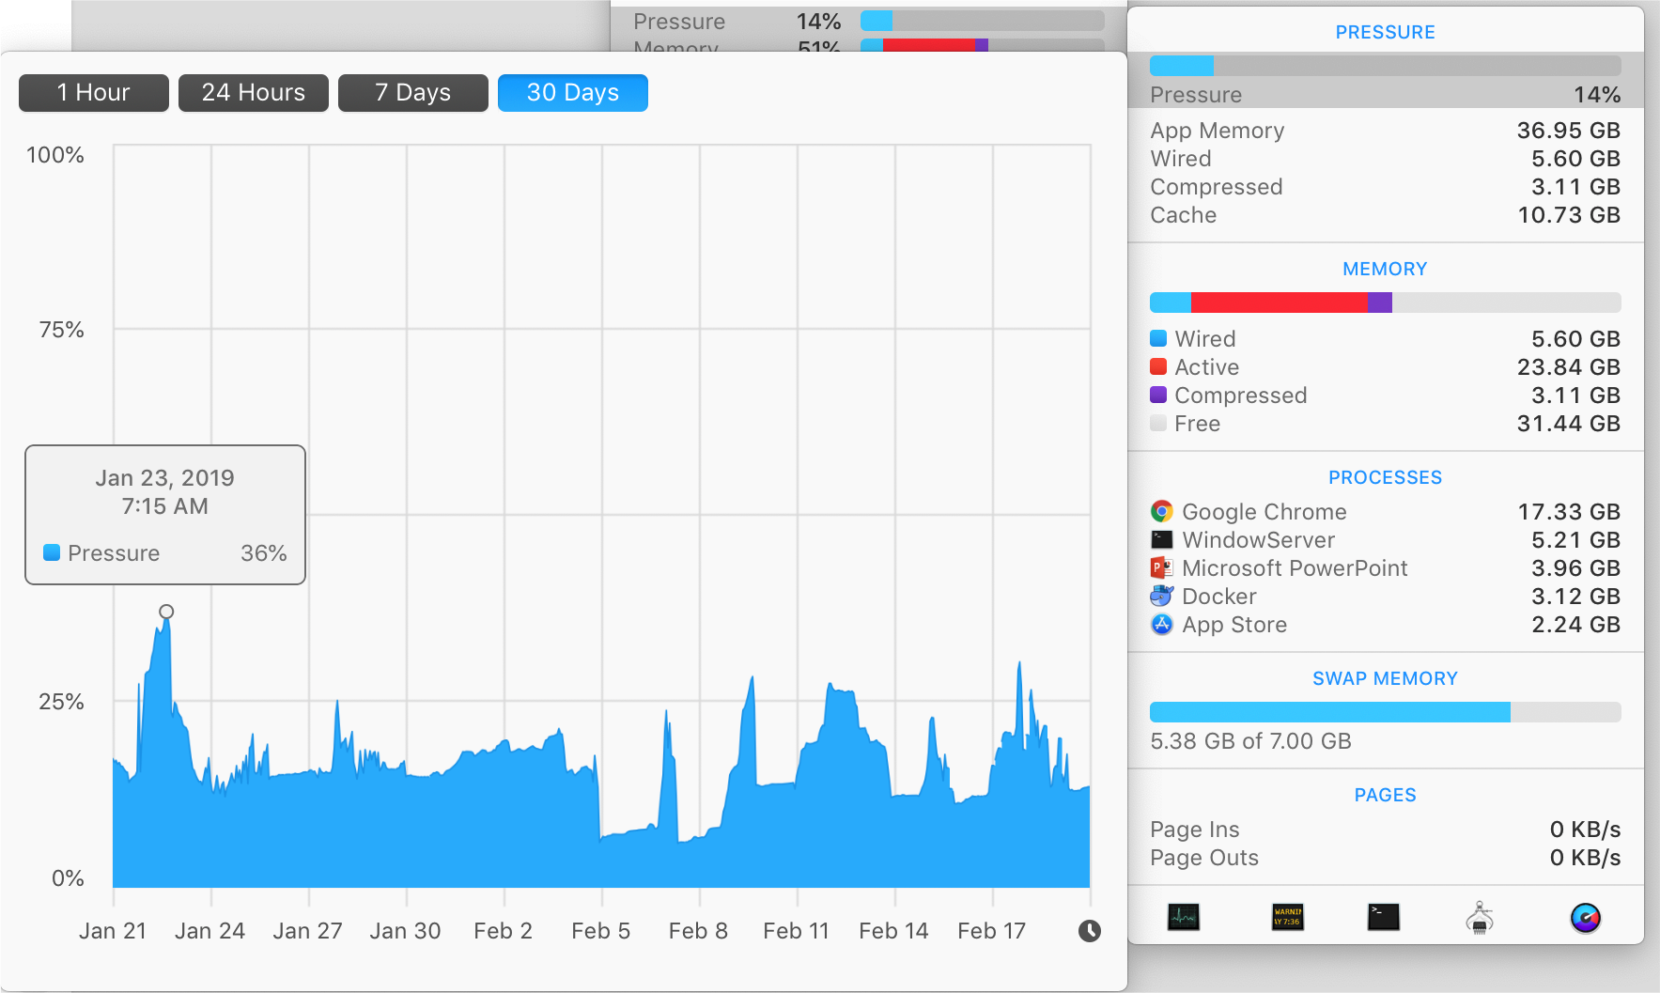The width and height of the screenshot is (1660, 993).
Task: Click the PROCESSES section header
Action: tap(1385, 477)
